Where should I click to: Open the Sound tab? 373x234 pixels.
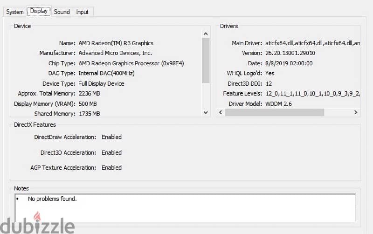click(x=62, y=12)
